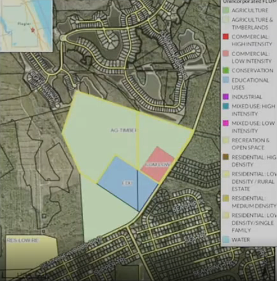Click the Conservation green legend swatch

click(x=226, y=70)
